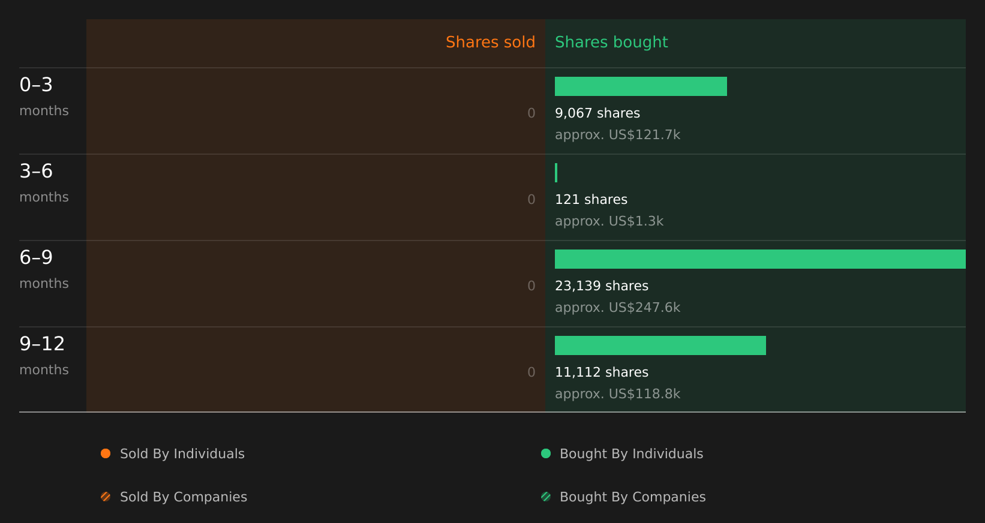Click the 11,112 shares value
The image size is (985, 523).
pyautogui.click(x=602, y=372)
